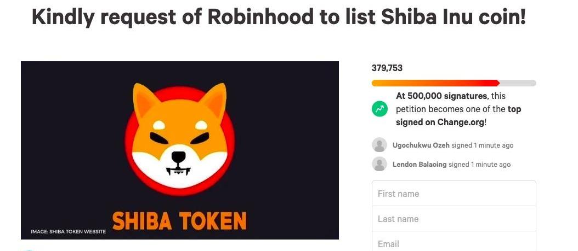
Task: Click Ugochukwu Ozeh's avatar icon
Action: [x=379, y=145]
